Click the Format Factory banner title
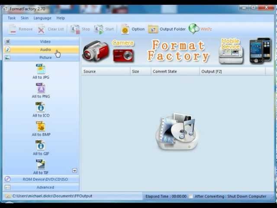277x208 pixels. coord(178,51)
